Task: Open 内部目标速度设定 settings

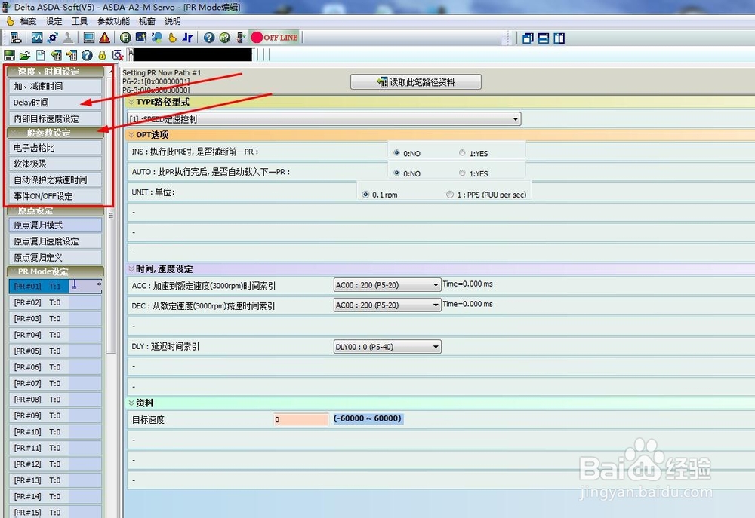Action: point(55,119)
